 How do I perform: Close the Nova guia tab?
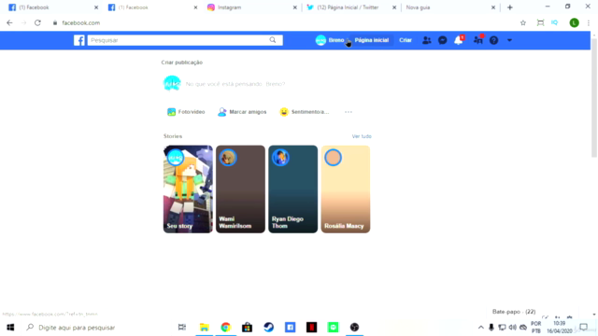[x=493, y=7]
